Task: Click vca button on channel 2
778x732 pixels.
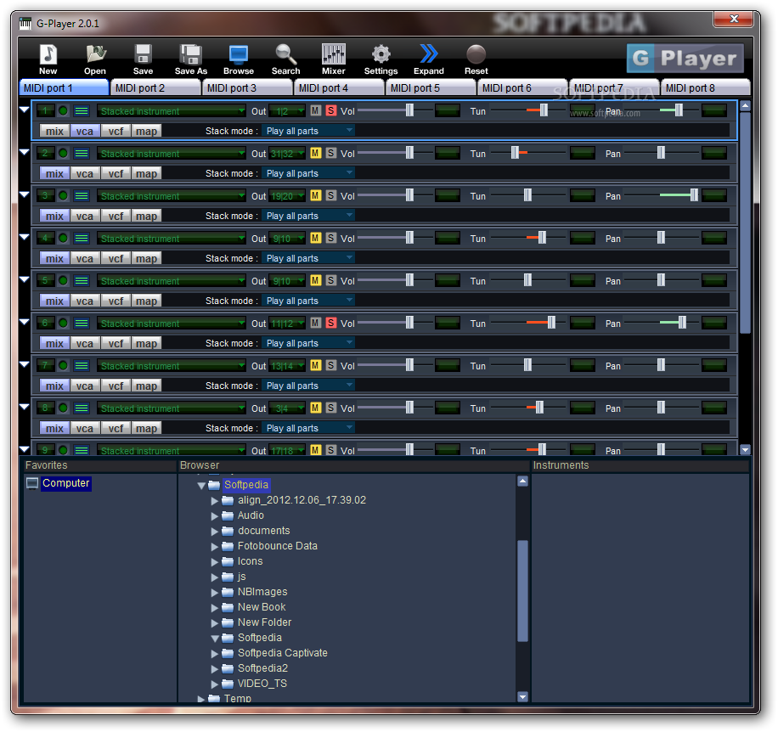Action: point(85,173)
